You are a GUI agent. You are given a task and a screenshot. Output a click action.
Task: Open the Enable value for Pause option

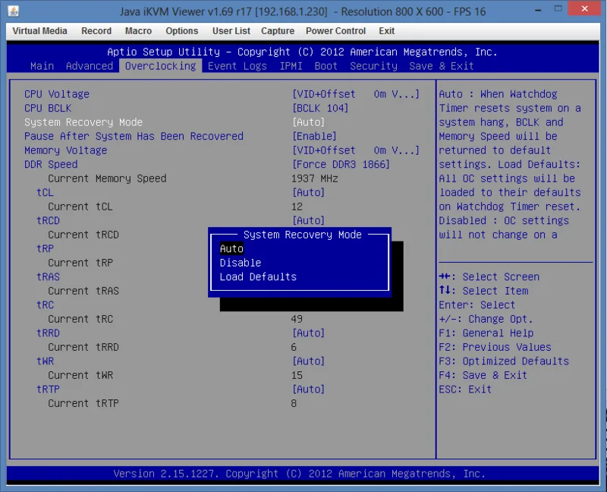[x=314, y=137]
